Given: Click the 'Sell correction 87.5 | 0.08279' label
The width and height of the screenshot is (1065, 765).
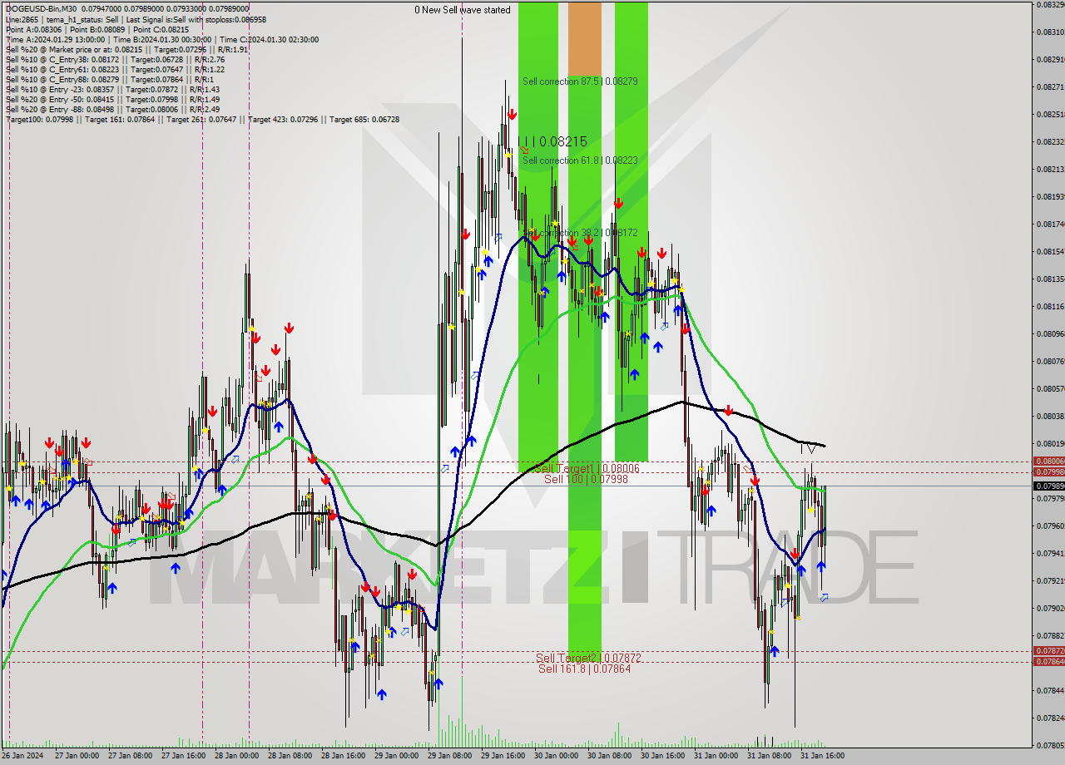Looking at the screenshot, I should click(x=580, y=81).
